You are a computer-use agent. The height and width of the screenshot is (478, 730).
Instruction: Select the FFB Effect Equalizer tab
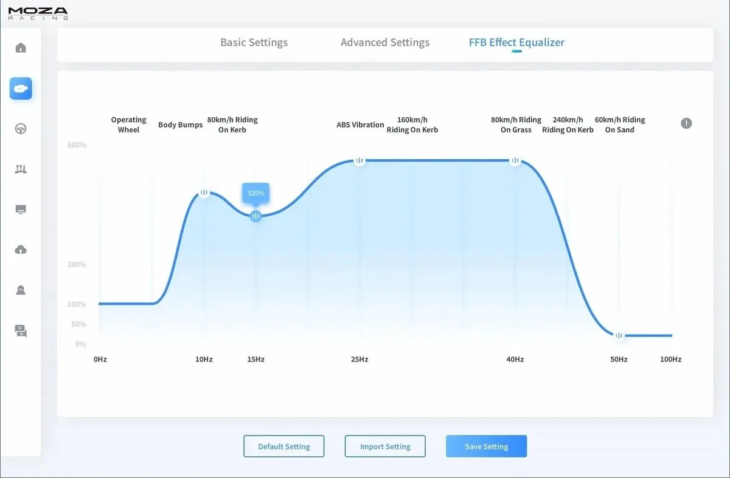[x=516, y=43]
